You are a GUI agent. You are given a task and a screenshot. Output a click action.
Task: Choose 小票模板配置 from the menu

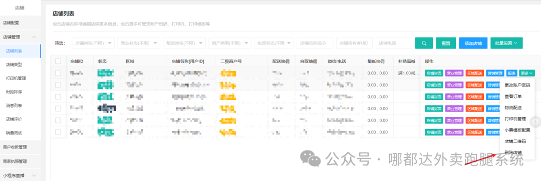coord(517,130)
